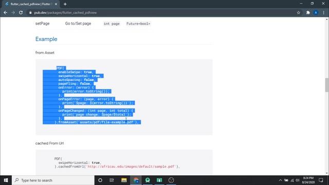Bookmark this page with the star icon
This screenshot has width=329, height=185.
(x=298, y=12)
